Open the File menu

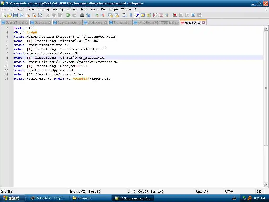[x=3, y=9]
